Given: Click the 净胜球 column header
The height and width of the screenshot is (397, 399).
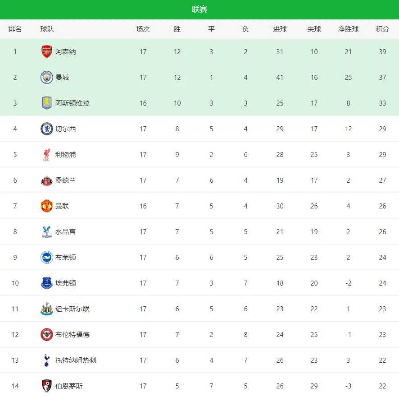Looking at the screenshot, I should click(x=348, y=29).
